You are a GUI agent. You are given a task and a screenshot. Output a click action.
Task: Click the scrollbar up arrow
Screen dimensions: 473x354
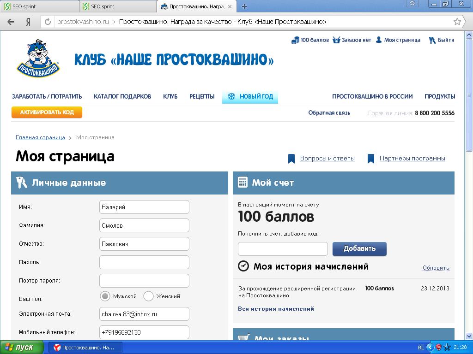[x=469, y=35]
